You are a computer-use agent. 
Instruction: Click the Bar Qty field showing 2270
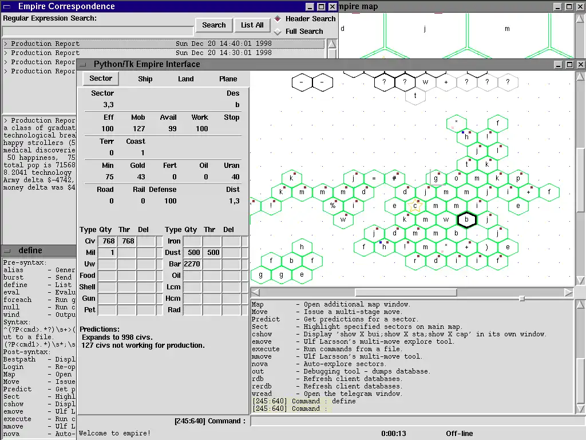point(192,264)
